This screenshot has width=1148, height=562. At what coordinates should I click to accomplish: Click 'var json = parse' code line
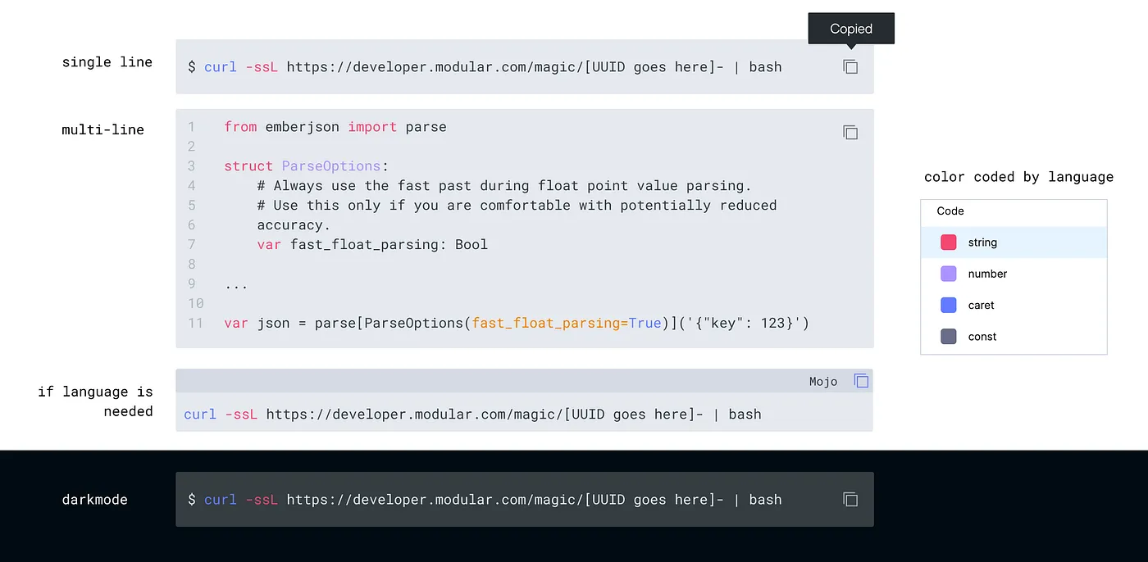[x=517, y=323]
